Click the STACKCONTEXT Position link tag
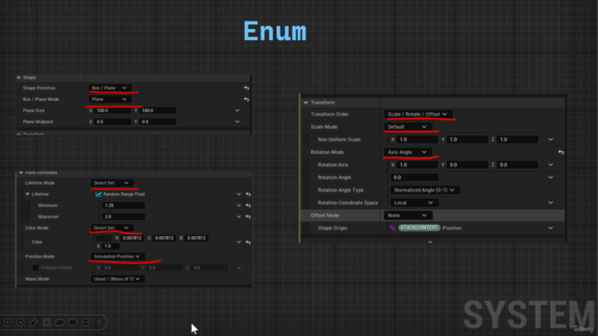598x336 pixels. pyautogui.click(x=420, y=228)
